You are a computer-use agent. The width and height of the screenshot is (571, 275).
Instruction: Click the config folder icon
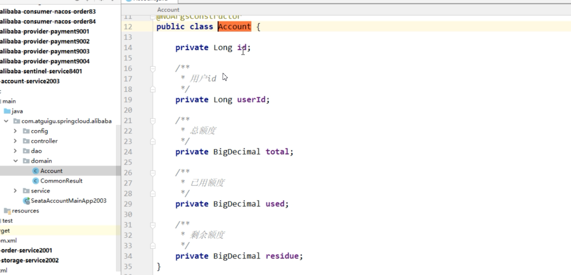(x=26, y=131)
